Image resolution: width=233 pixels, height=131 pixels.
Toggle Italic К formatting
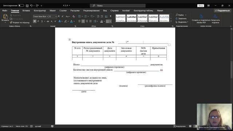point(38,21)
